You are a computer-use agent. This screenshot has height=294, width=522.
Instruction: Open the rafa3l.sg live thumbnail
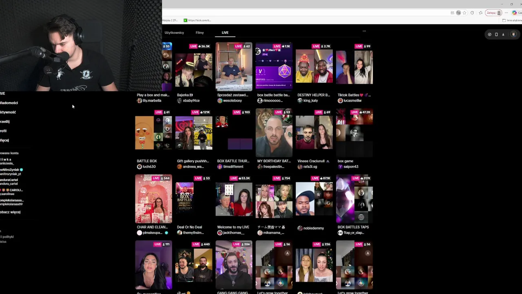pos(314,133)
